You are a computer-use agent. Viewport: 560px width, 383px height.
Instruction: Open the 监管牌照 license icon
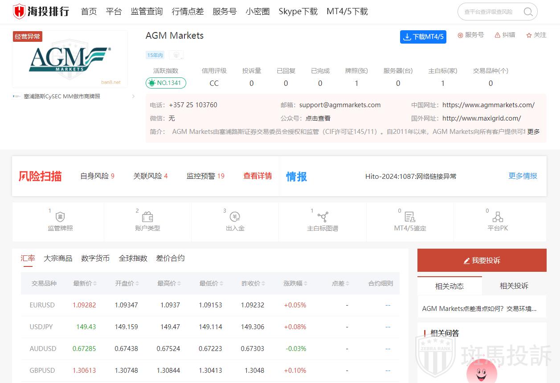click(60, 217)
